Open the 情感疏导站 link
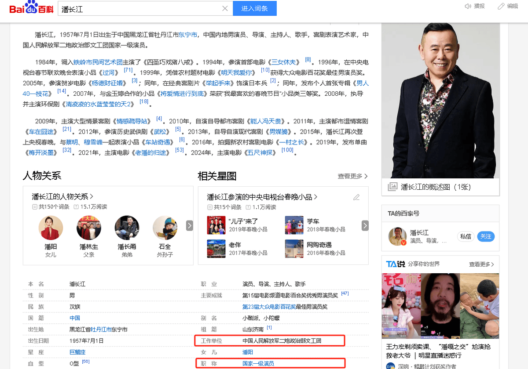 [x=132, y=121]
